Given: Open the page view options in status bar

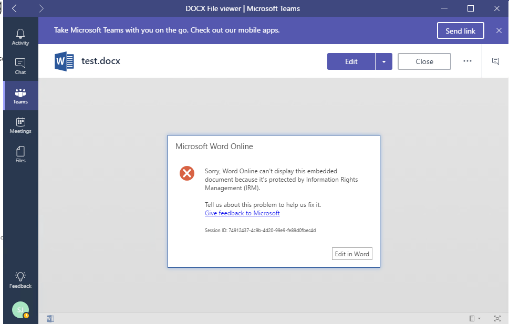Looking at the screenshot, I should point(474,318).
